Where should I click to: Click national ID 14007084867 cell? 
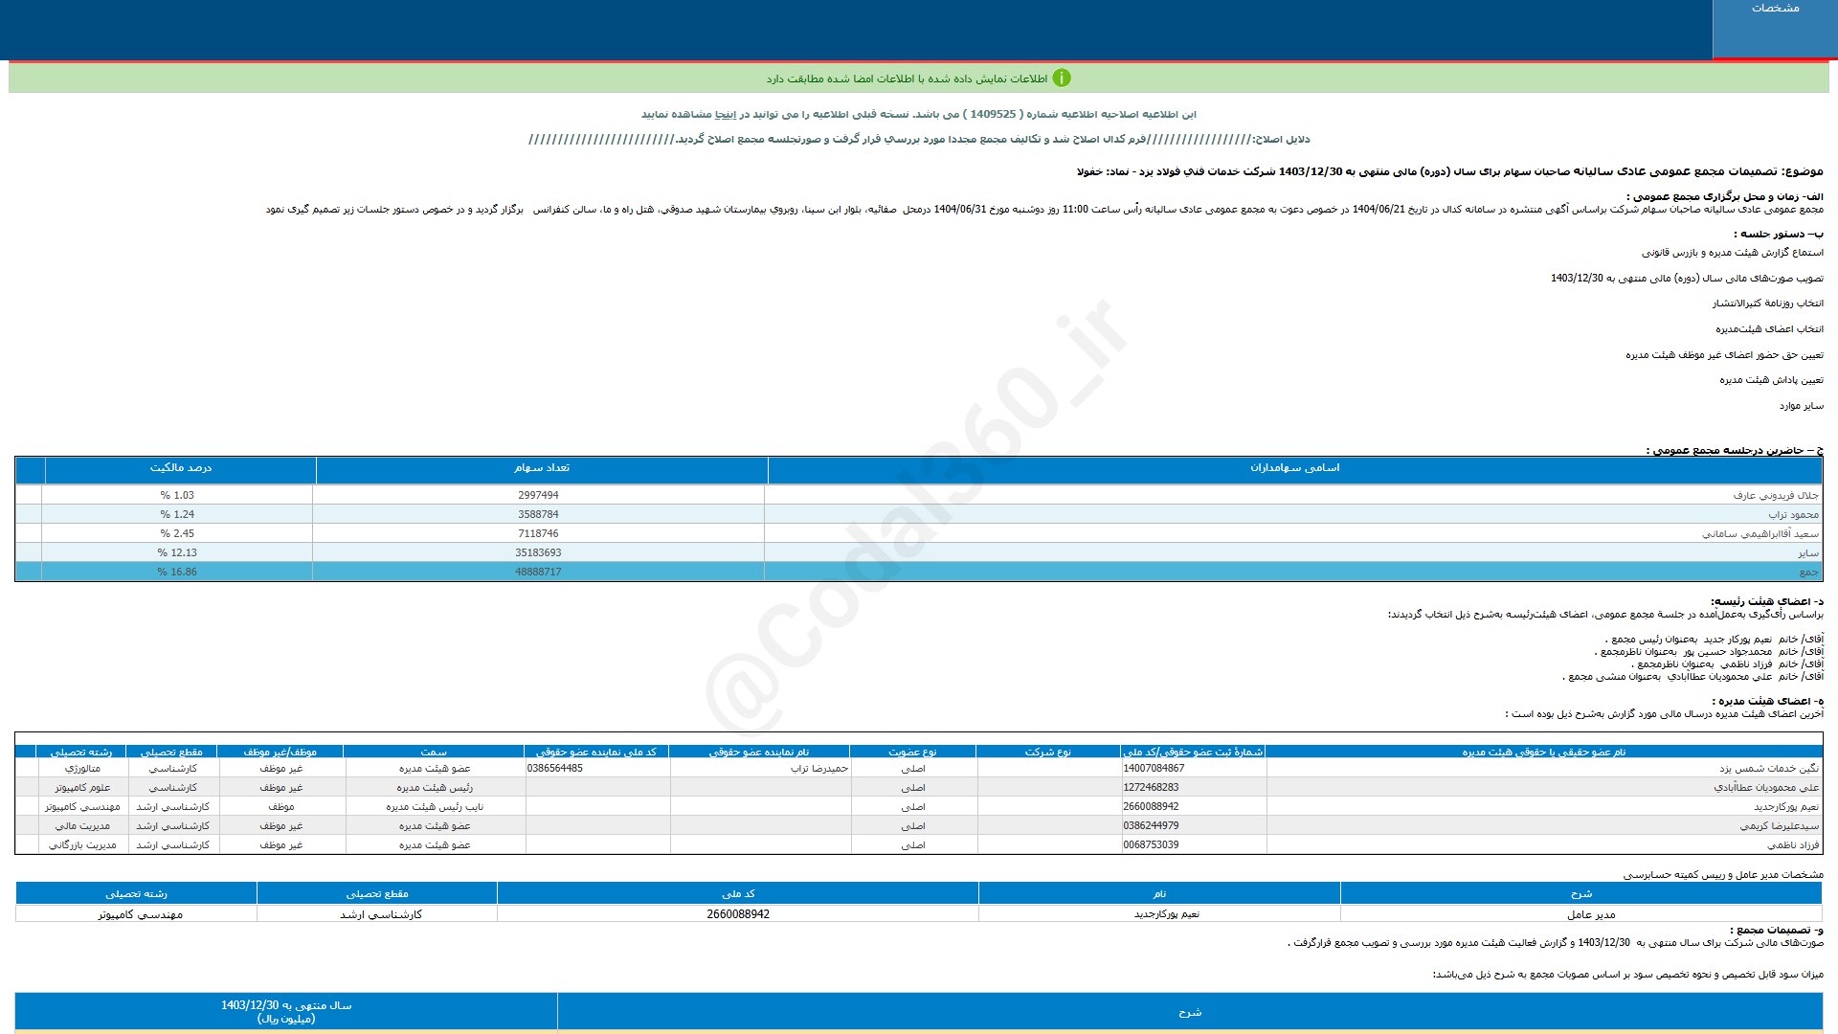pos(1154,768)
